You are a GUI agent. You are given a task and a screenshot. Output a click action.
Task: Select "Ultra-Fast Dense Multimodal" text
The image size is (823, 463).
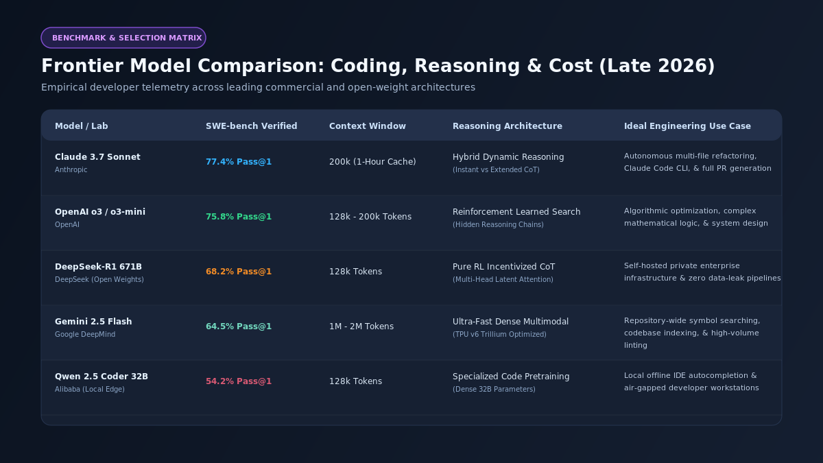(510, 322)
